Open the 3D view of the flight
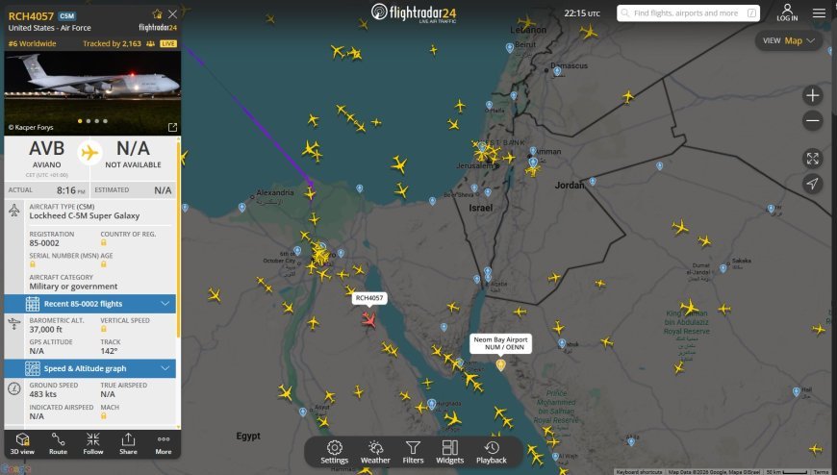This screenshot has width=837, height=475. 22,443
